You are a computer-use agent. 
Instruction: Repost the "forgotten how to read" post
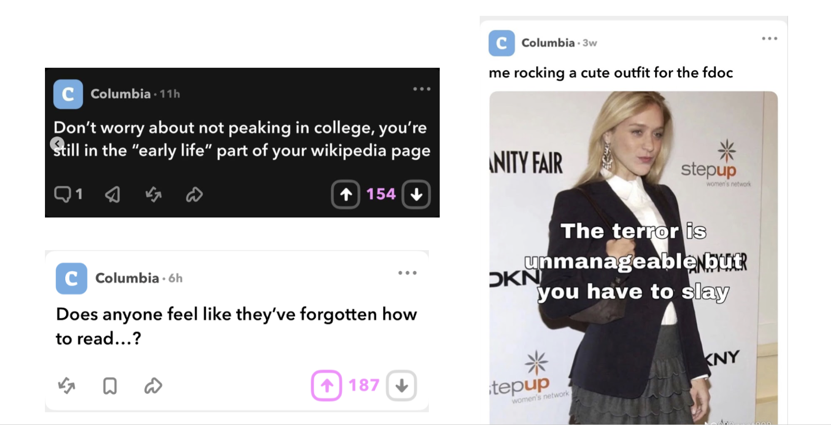point(67,385)
